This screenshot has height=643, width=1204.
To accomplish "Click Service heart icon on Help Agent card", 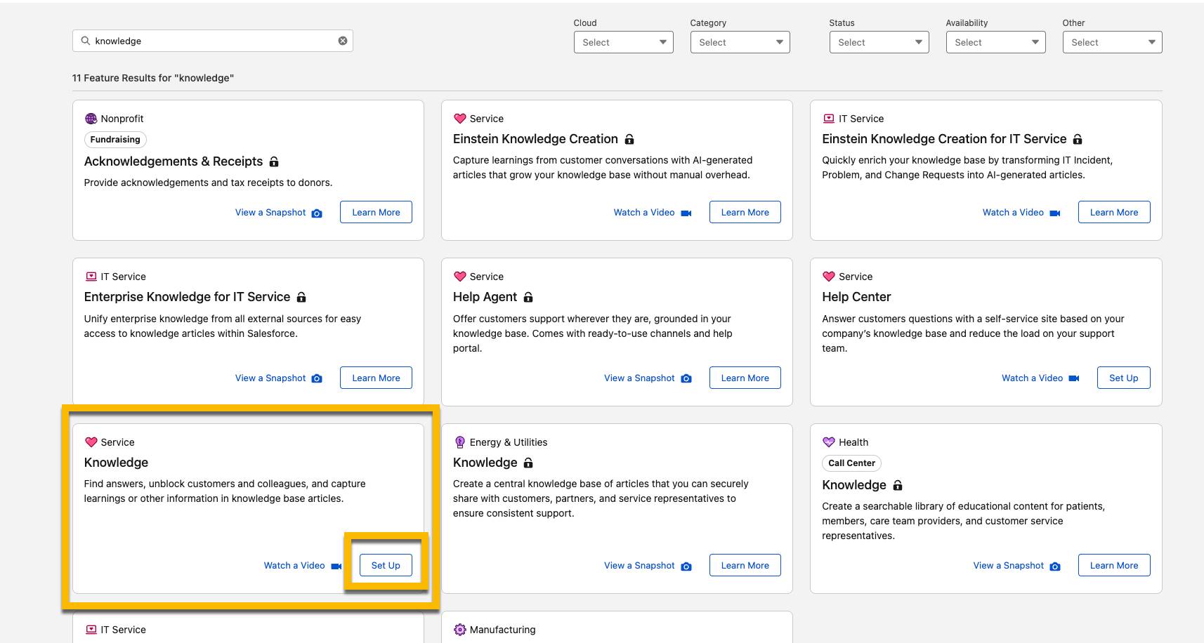I will [460, 277].
